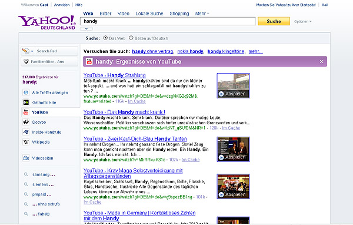Click the samsung ... related search
Viewport: 353px width, 225px height.
44,174
